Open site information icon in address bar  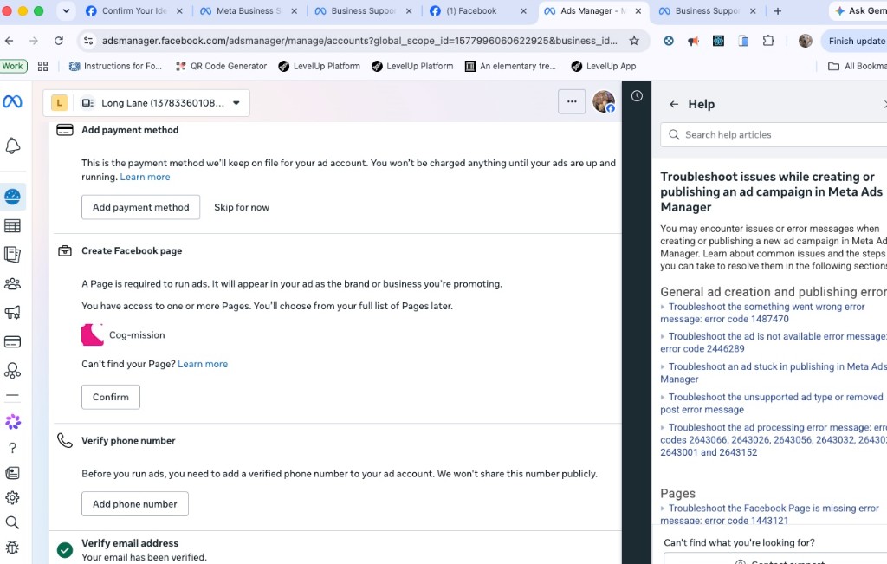point(88,41)
